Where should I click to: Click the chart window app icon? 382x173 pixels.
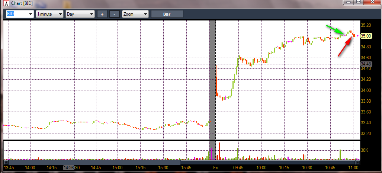(x=6, y=4)
